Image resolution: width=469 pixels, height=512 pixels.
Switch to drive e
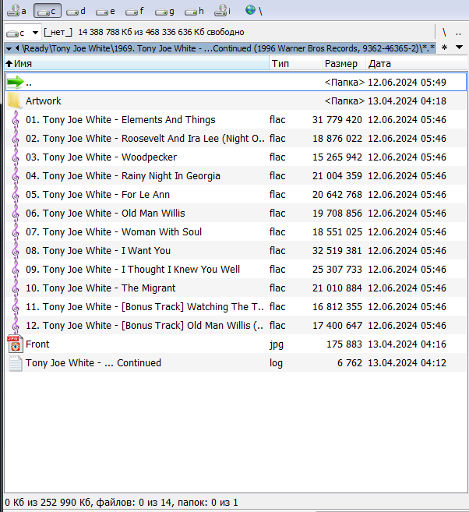105,12
